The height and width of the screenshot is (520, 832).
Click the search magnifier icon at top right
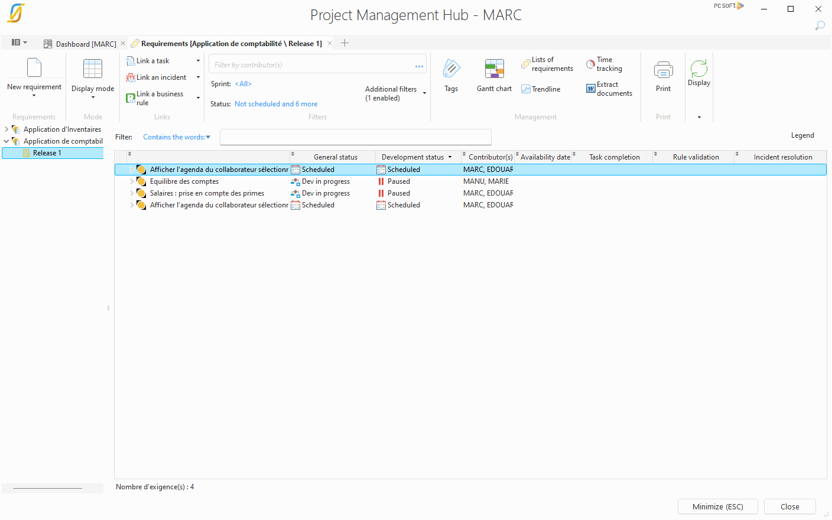[x=820, y=25]
